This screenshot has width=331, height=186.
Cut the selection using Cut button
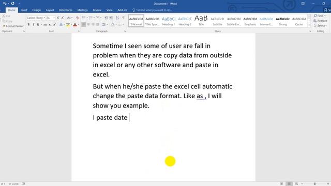pos(6,16)
